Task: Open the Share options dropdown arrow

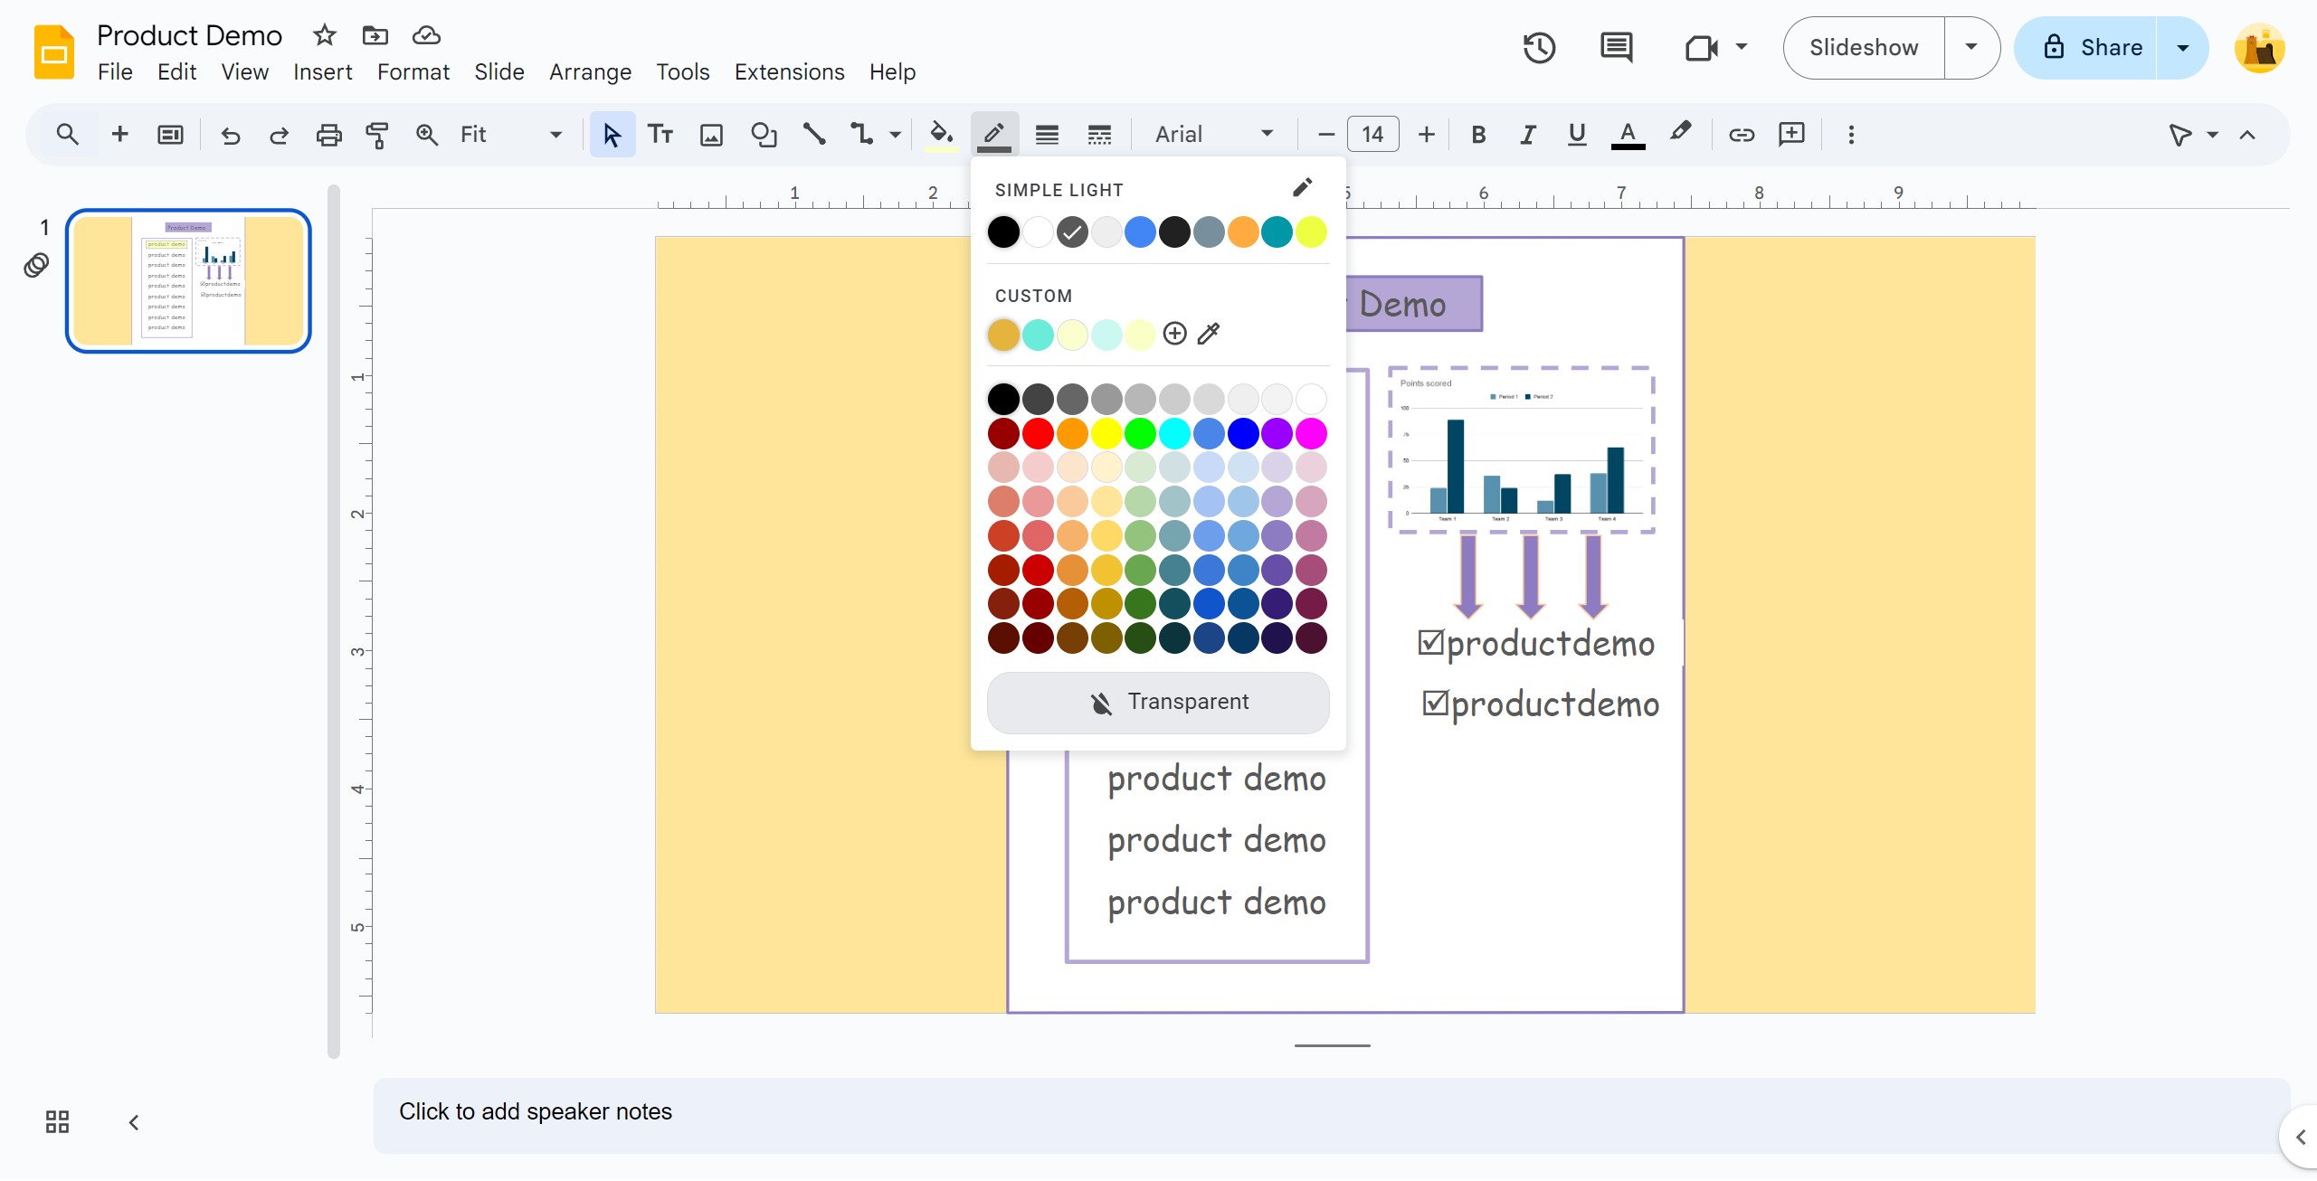Action: pos(2182,48)
